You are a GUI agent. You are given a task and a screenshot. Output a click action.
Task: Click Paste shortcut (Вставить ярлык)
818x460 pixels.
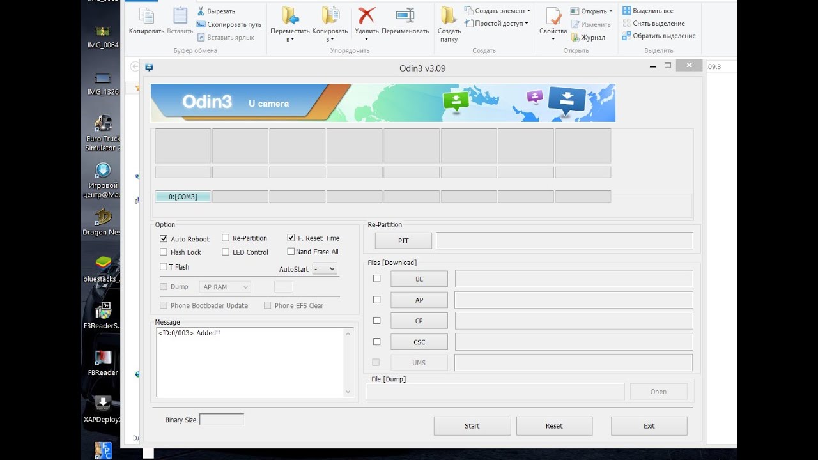[x=225, y=37]
